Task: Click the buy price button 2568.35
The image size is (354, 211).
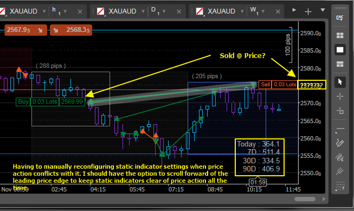Action: coord(71,30)
